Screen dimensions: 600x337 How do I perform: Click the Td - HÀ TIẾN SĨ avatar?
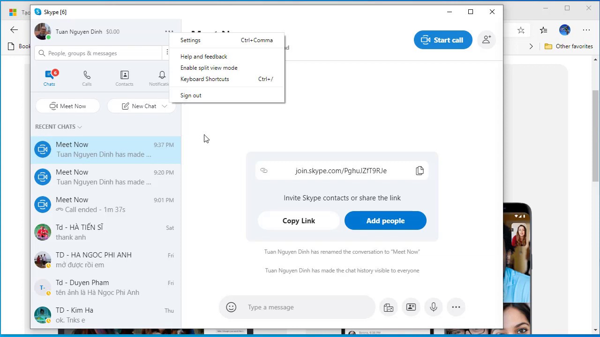click(x=43, y=233)
